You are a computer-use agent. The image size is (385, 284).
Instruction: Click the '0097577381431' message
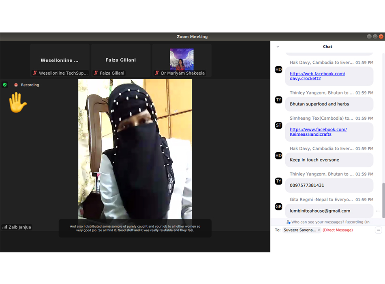[329, 185]
